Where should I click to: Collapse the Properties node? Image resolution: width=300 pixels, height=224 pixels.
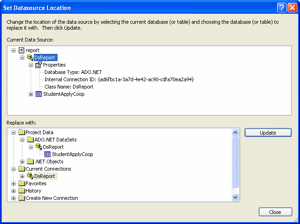(x=31, y=65)
